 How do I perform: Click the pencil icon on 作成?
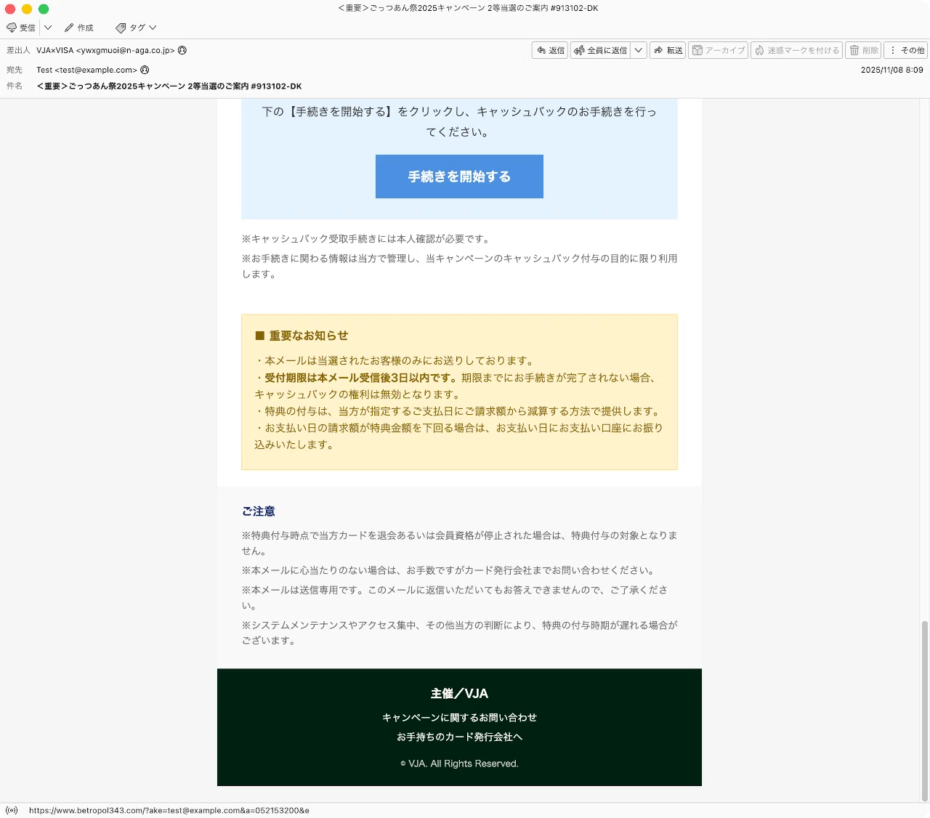(x=69, y=28)
